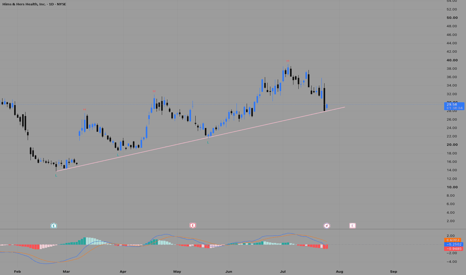
Task: Click the Apr label on the time axis
Action: 122,271
